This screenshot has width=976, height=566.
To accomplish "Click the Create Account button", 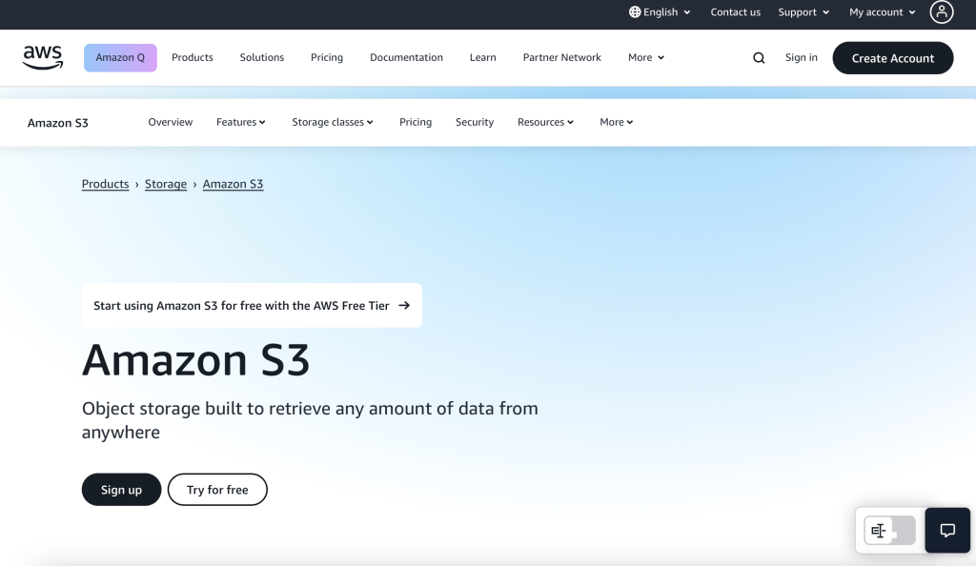I will tap(892, 58).
